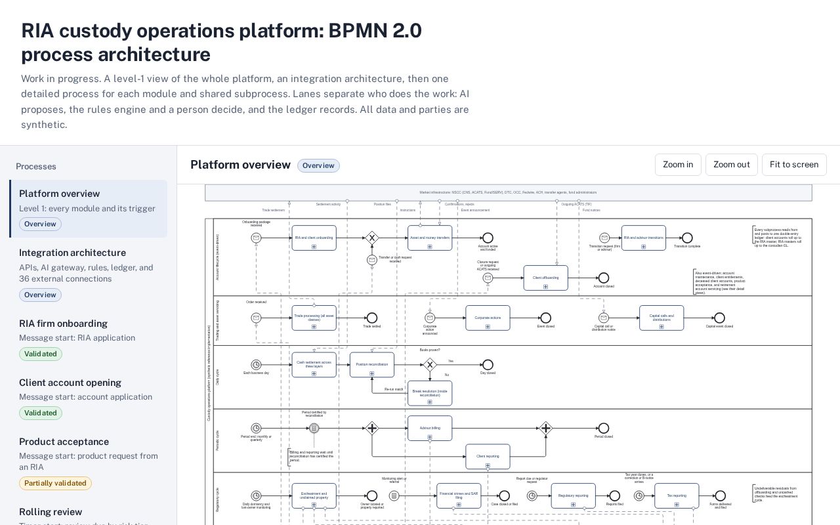Click the Tax reporting task box

pyautogui.click(x=677, y=495)
